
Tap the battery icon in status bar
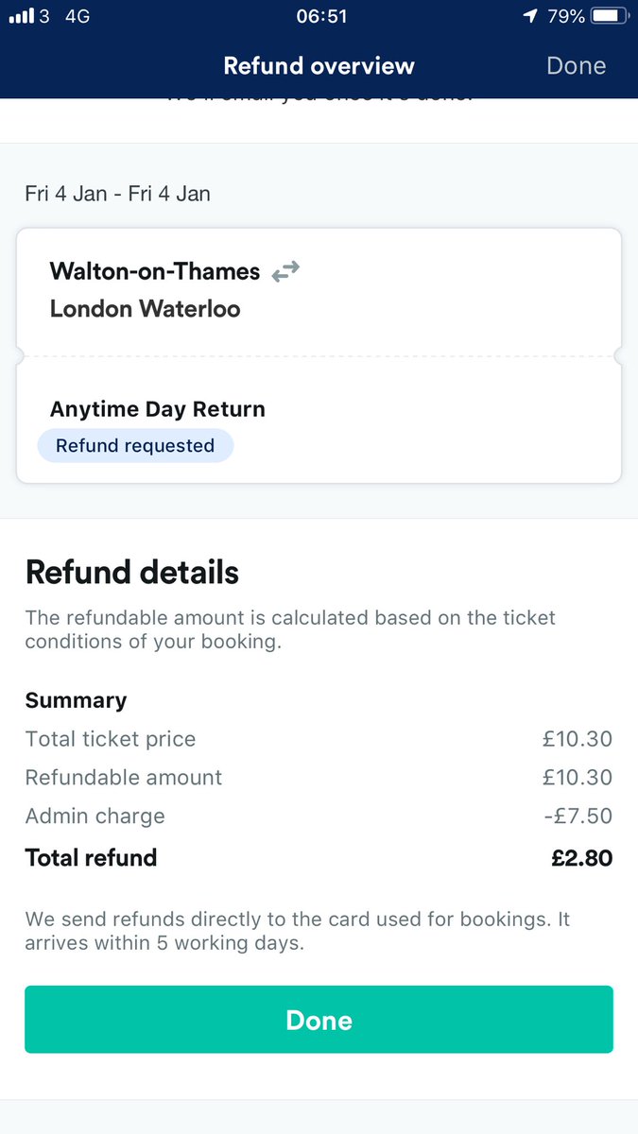(610, 16)
